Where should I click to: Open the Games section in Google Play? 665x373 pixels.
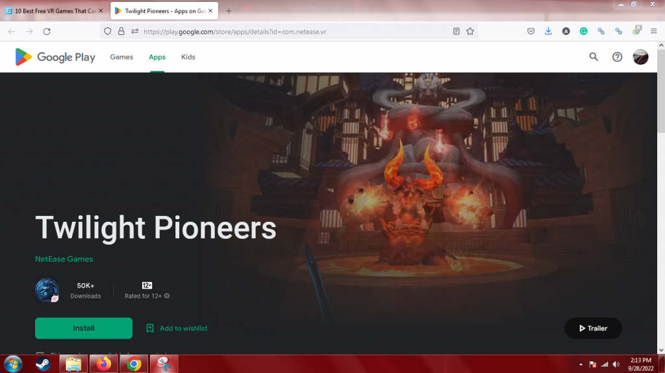coord(121,57)
